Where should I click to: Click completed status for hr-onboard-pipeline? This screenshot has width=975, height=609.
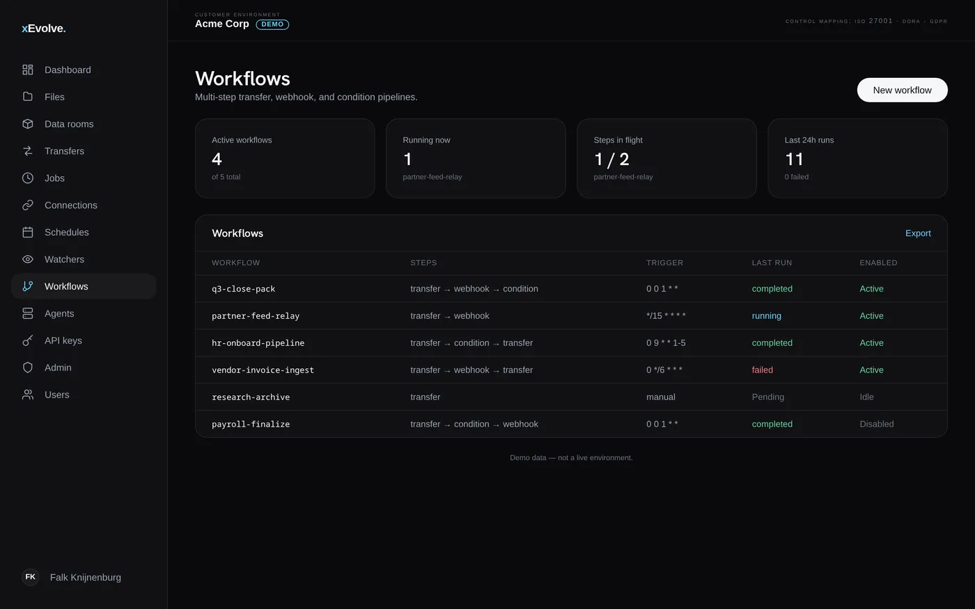(772, 343)
